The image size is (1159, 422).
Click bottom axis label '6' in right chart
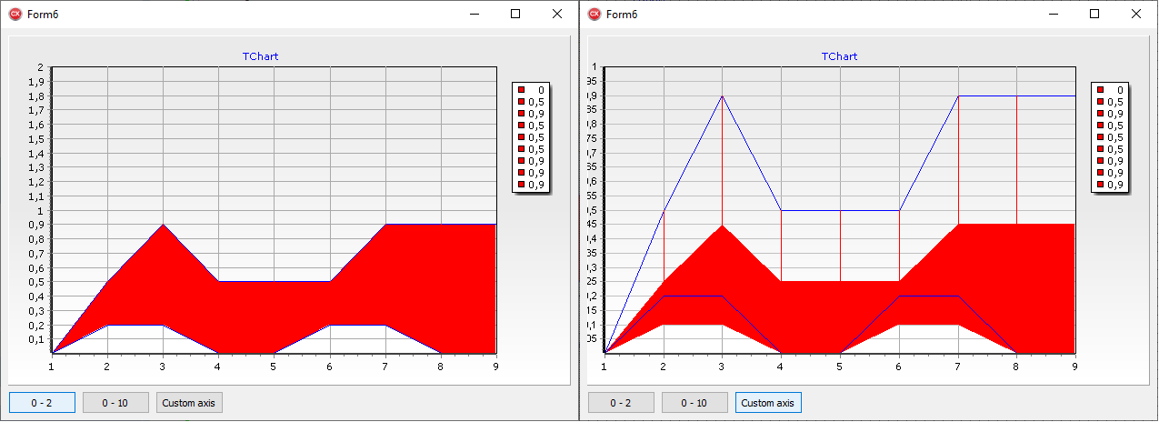(899, 366)
